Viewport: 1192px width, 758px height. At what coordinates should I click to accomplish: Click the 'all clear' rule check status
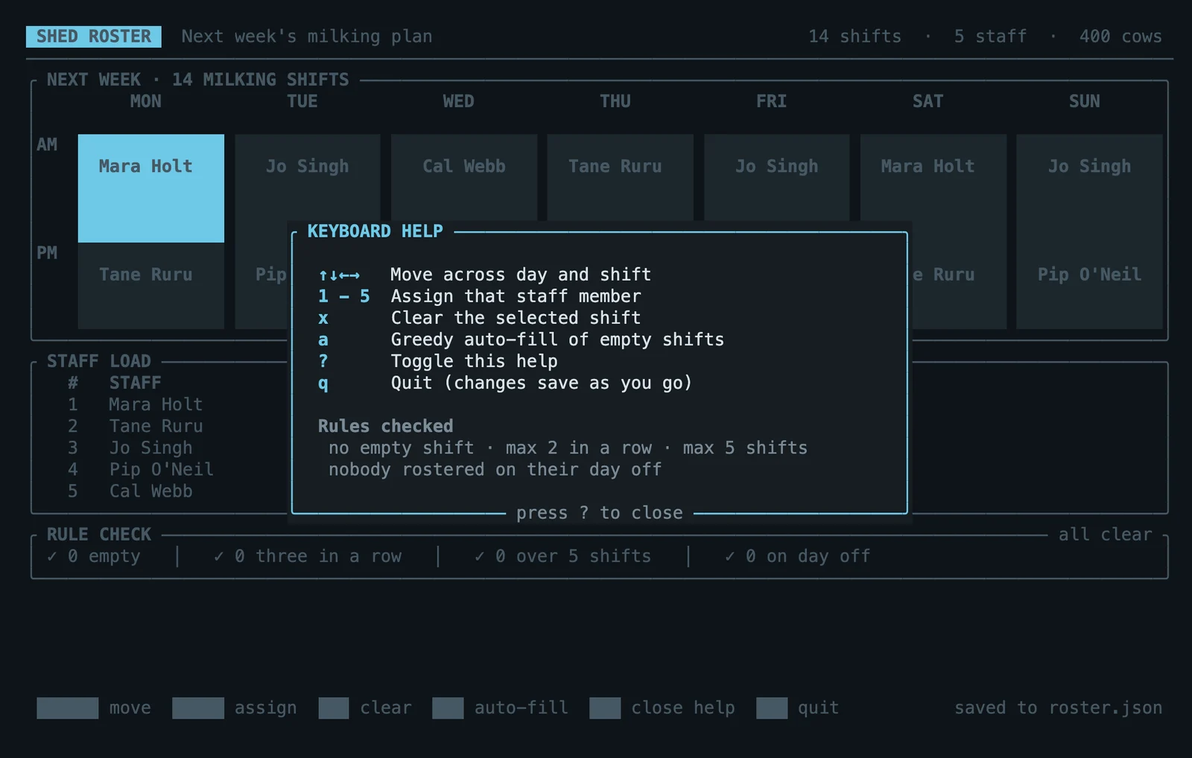[1106, 535]
